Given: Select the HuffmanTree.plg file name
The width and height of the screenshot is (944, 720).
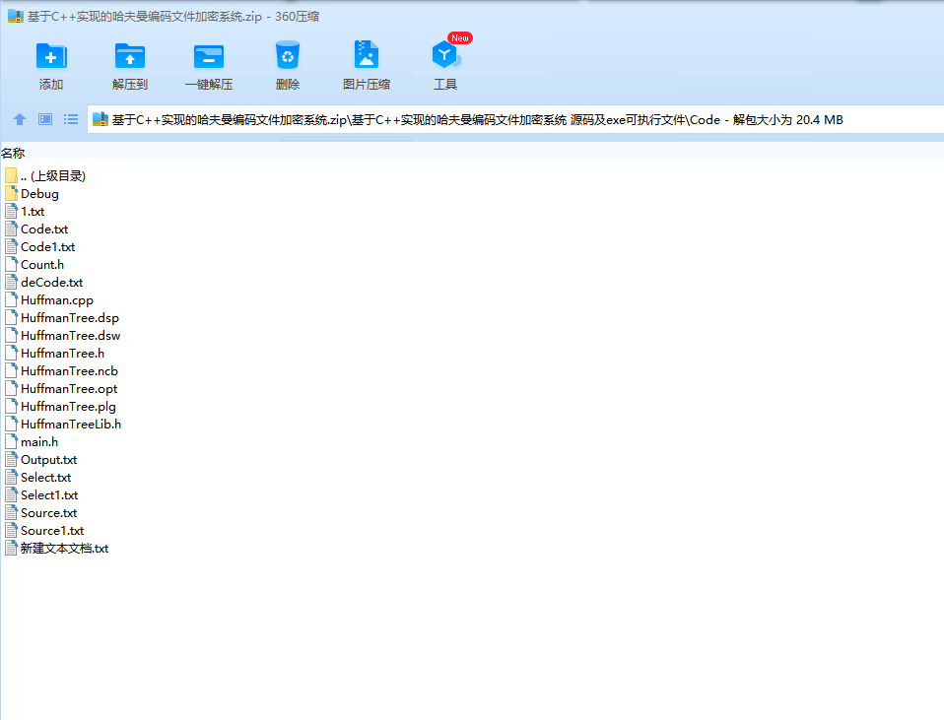Looking at the screenshot, I should point(68,407).
